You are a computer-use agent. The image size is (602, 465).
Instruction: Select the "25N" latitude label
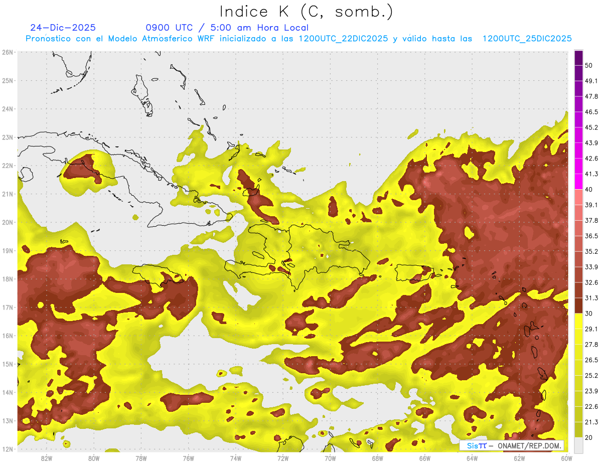[x=8, y=80]
